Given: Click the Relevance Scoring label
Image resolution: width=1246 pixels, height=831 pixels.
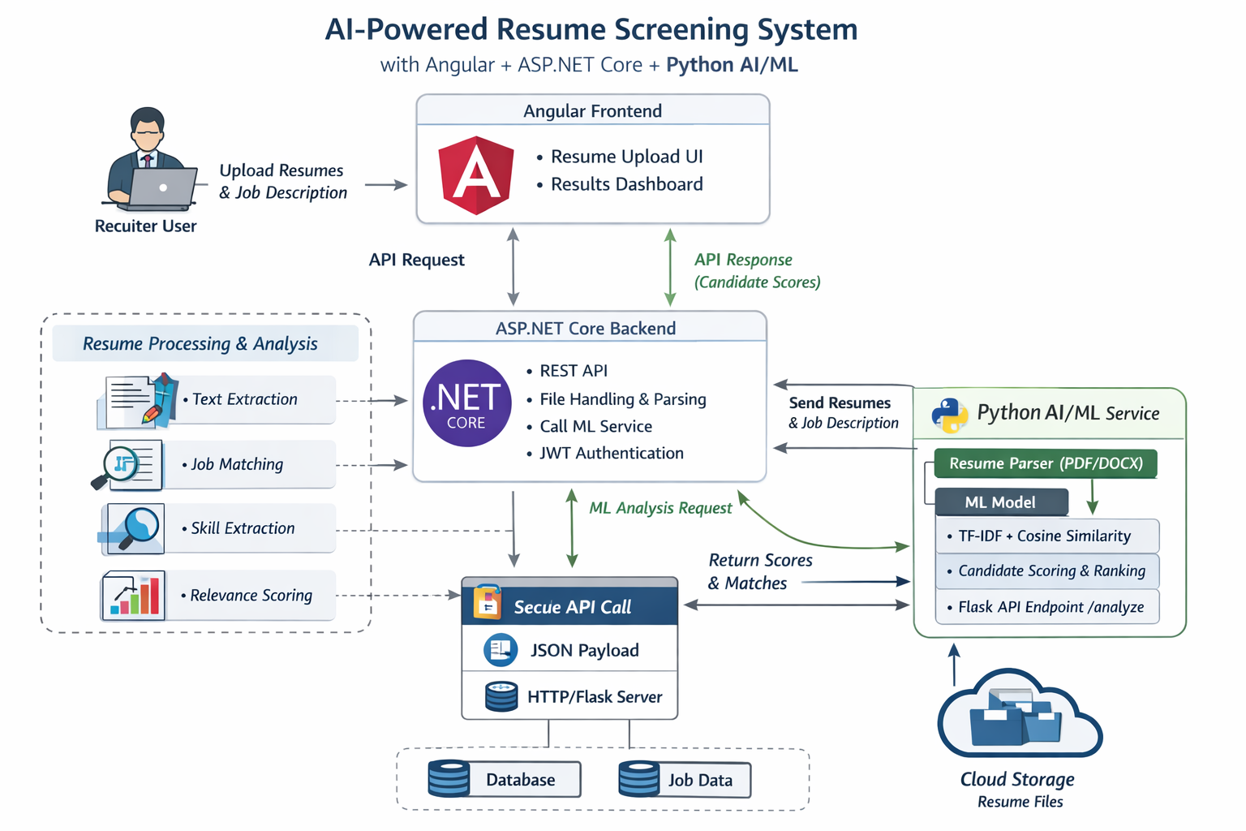Looking at the screenshot, I should pos(251,596).
